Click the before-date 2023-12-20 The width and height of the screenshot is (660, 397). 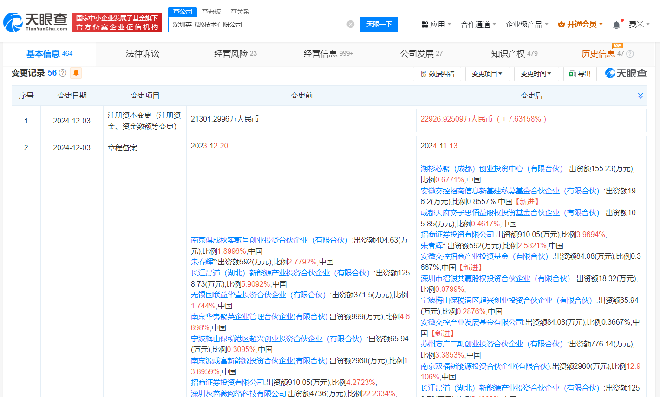(x=209, y=146)
